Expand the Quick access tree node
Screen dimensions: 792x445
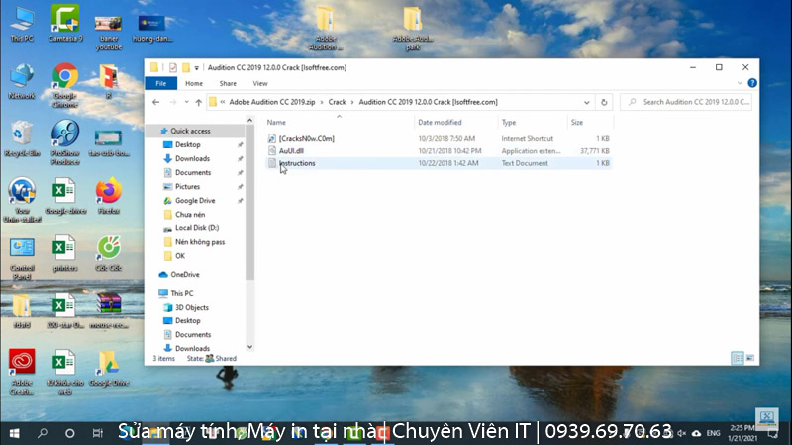click(x=151, y=131)
